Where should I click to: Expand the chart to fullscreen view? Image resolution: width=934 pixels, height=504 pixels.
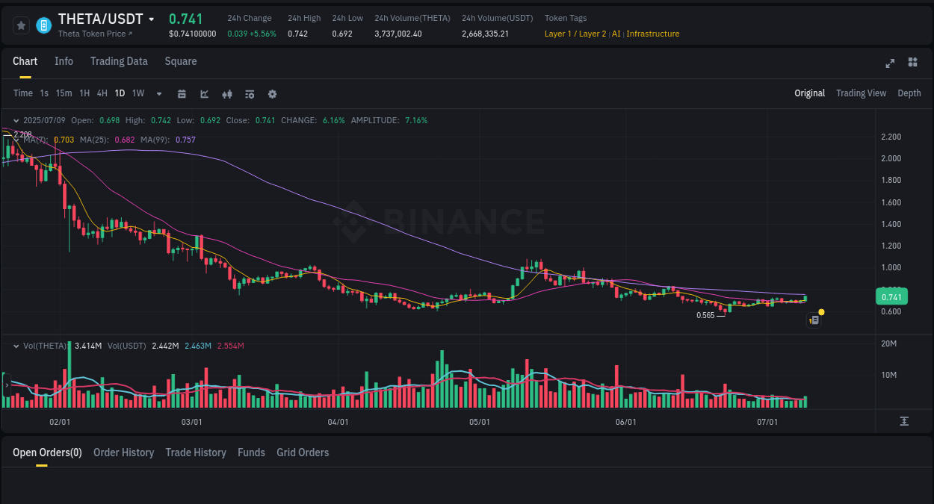coord(889,63)
